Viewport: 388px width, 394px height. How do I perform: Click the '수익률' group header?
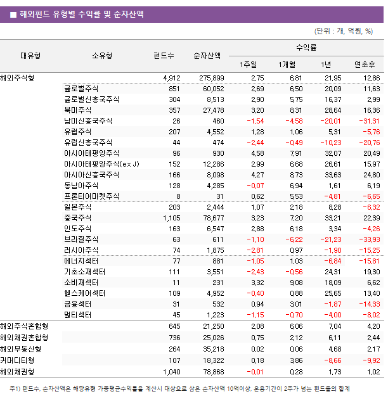306,48
